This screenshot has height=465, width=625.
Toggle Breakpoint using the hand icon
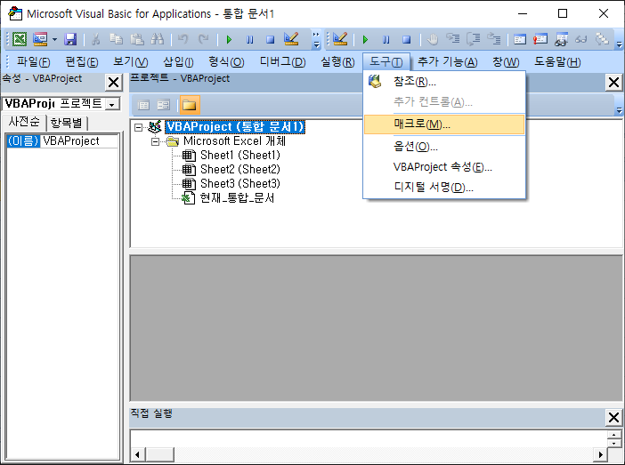[433, 39]
